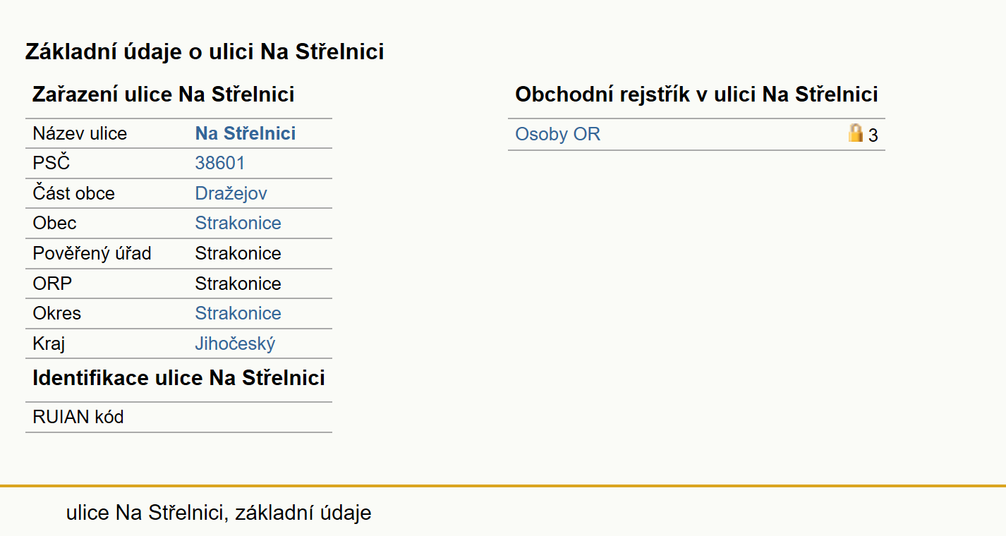Click the Strakonice value beside Pověřený úřad
The image size is (1006, 536).
[238, 253]
